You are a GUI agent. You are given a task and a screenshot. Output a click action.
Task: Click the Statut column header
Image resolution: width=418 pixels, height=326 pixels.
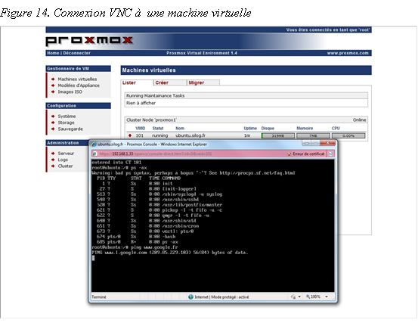(x=158, y=129)
